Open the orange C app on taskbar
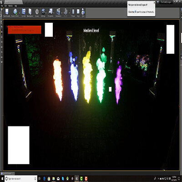This screenshot has height=182, width=182. [x=86, y=179]
